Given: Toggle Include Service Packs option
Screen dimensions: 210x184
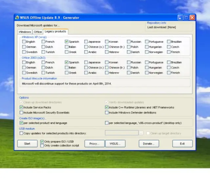Looking at the screenshot, I should [x=21, y=107].
